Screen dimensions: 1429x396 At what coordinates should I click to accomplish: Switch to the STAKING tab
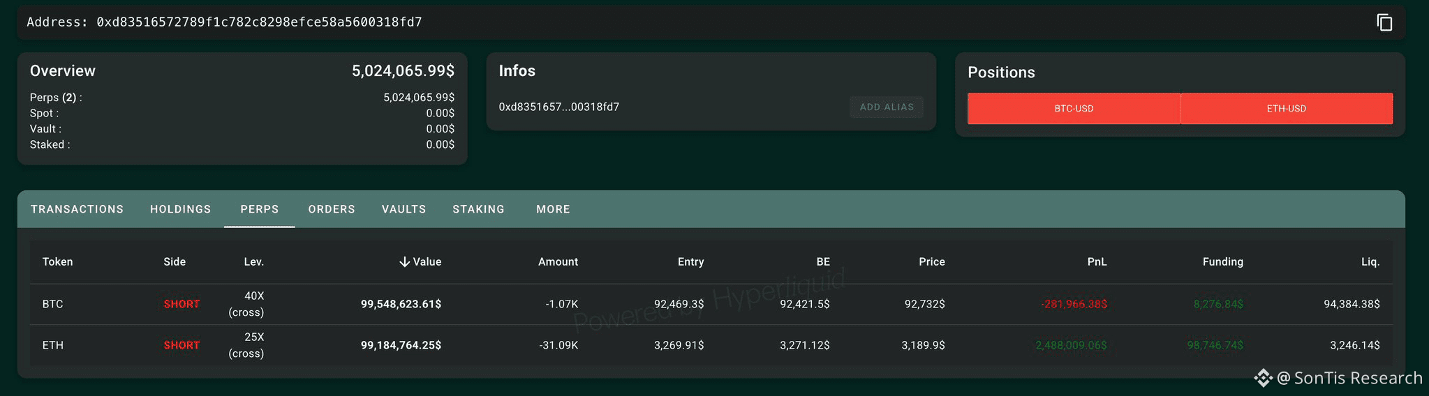[x=478, y=209]
